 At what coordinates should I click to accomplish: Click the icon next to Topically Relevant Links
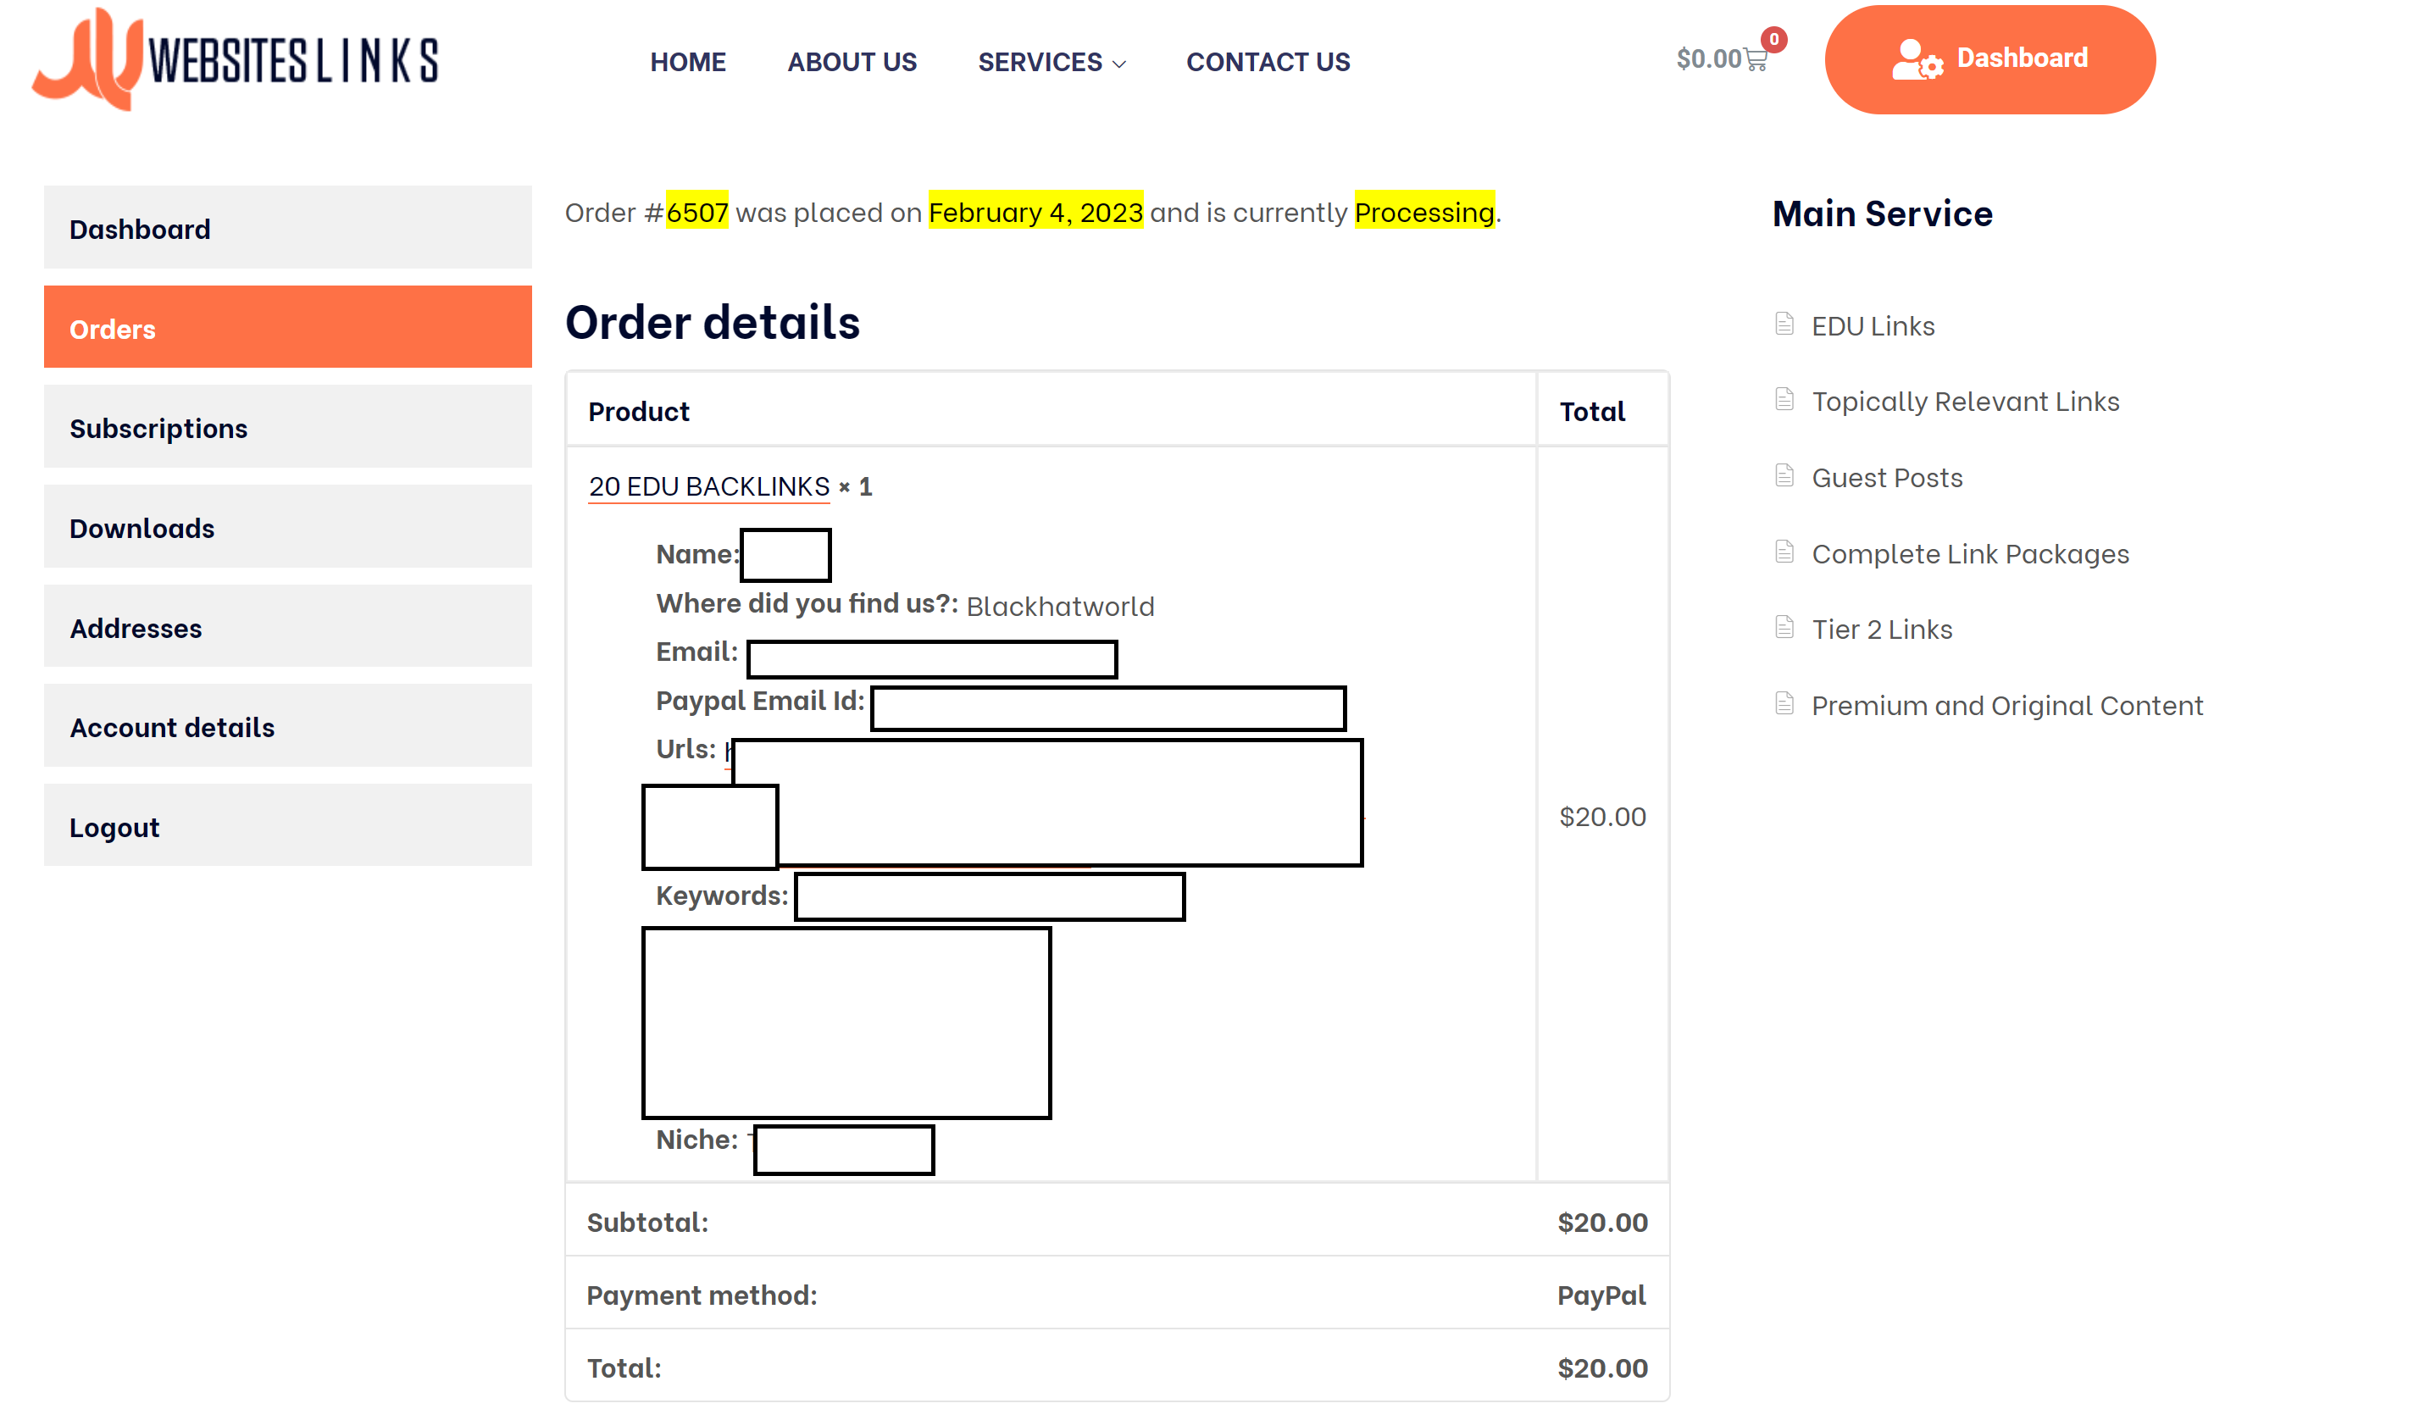1784,399
